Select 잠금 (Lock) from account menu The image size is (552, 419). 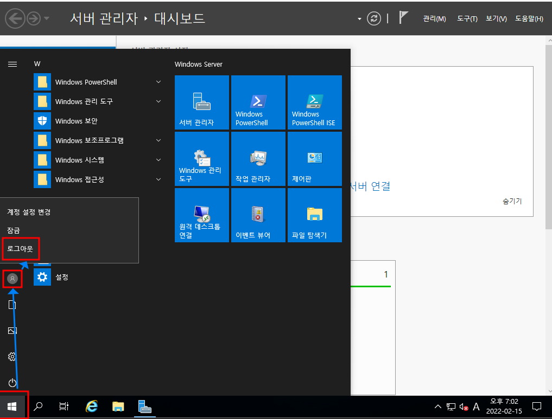14,230
